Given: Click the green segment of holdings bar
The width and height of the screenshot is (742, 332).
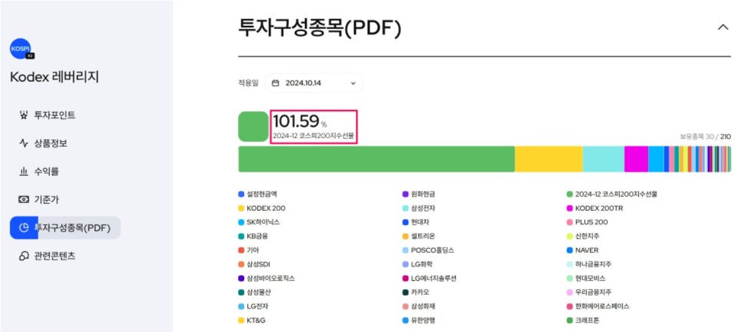Looking at the screenshot, I should pos(377,159).
